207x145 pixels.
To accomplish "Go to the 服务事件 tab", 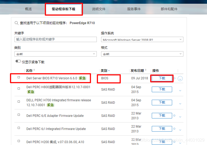I will pos(134,9).
